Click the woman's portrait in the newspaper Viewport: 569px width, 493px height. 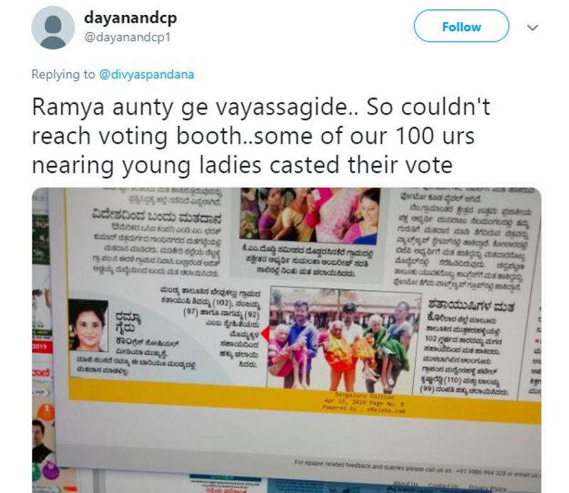(87, 325)
